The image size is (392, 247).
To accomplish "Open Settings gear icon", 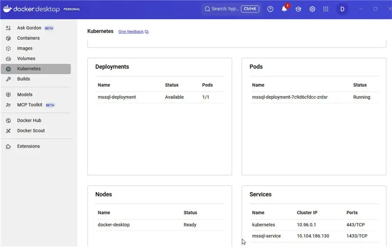I will click(x=312, y=9).
